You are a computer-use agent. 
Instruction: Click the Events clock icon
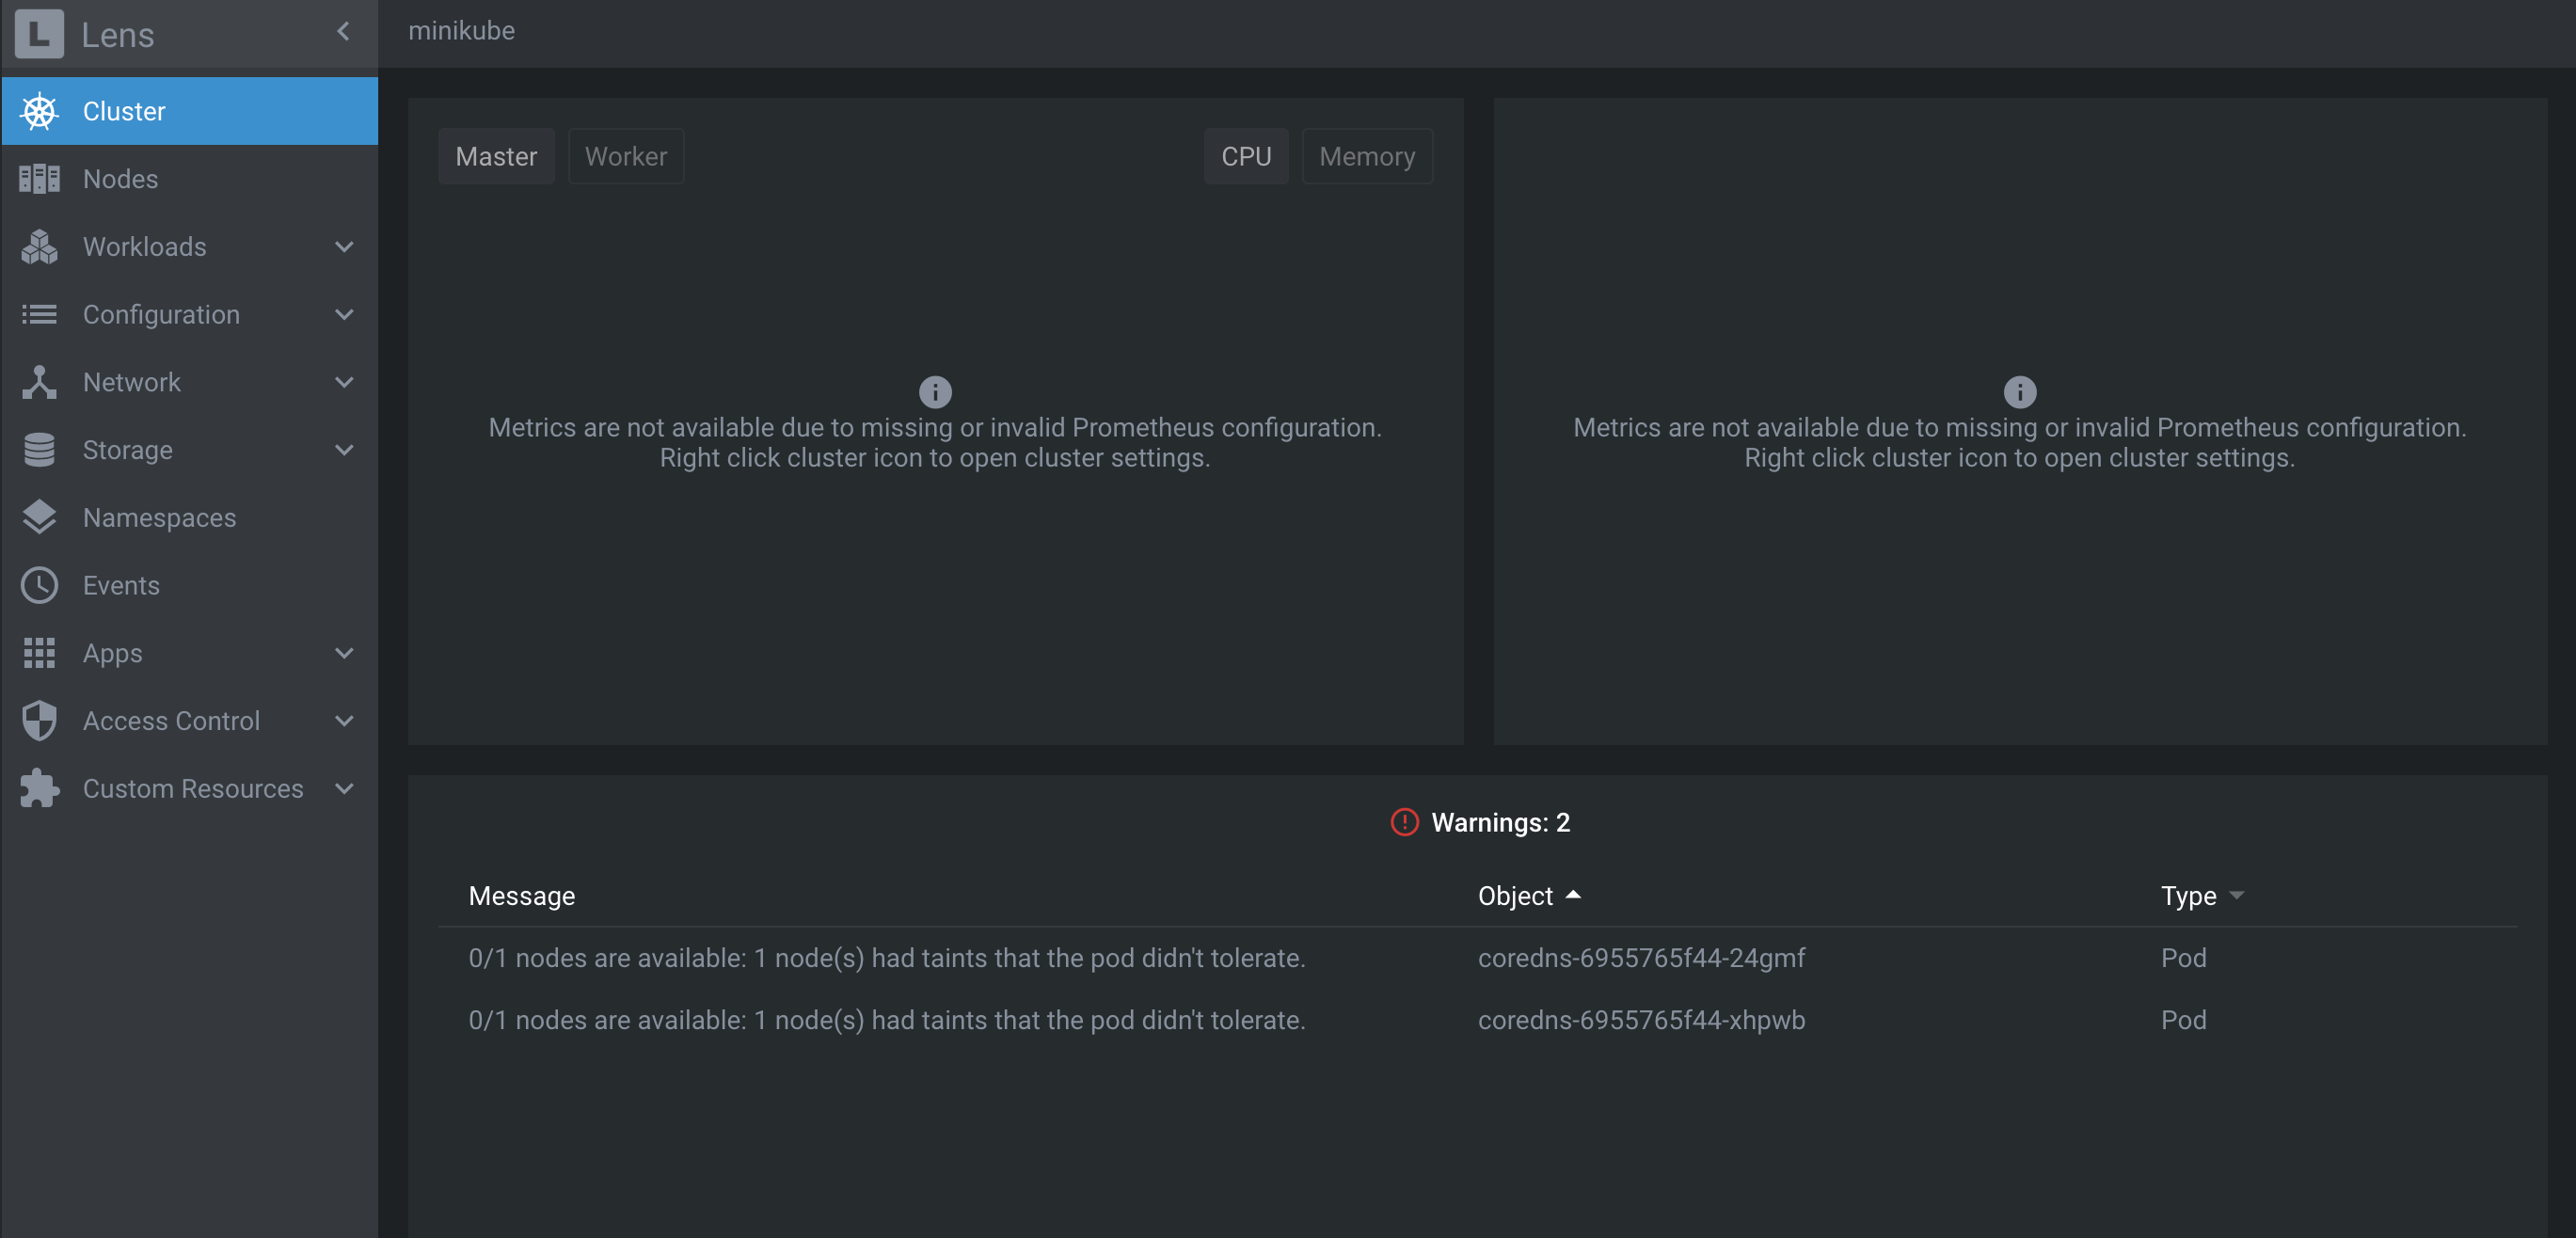[39, 585]
